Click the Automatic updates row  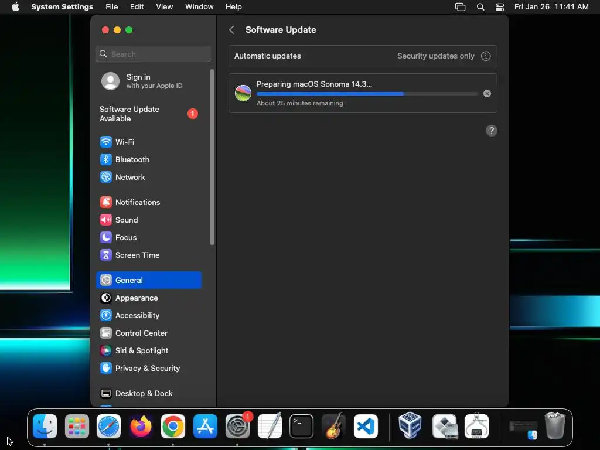(x=363, y=56)
